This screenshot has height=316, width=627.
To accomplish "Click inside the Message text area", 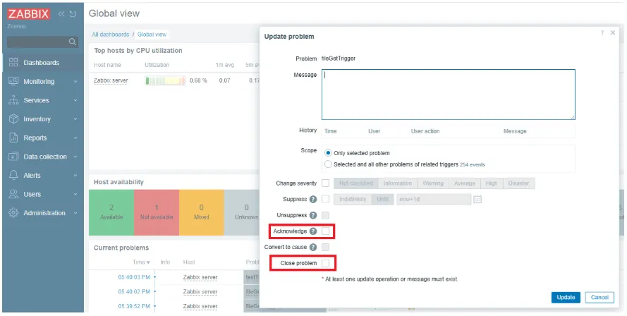I will tap(449, 95).
